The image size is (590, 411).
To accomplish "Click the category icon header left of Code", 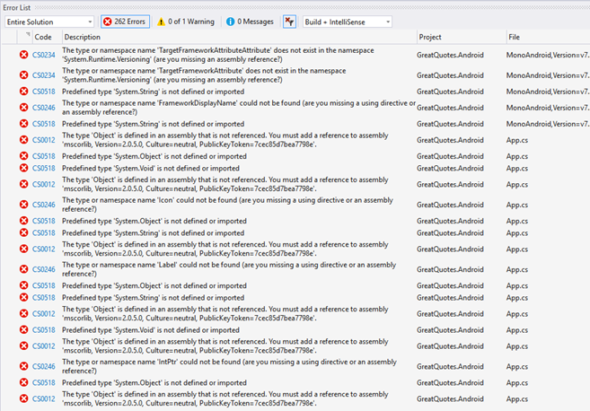I will coord(23,37).
